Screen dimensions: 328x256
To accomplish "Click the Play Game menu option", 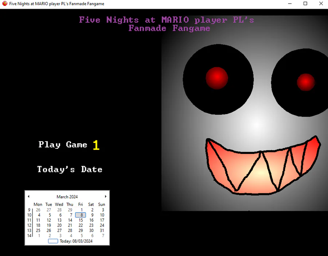I will coord(63,145).
